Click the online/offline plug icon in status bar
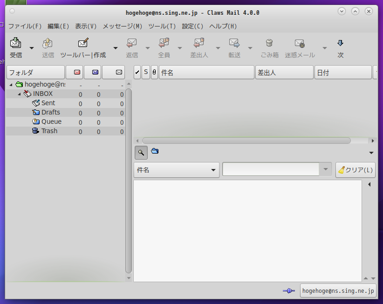Viewport: 383px width, 304px height. pos(289,290)
